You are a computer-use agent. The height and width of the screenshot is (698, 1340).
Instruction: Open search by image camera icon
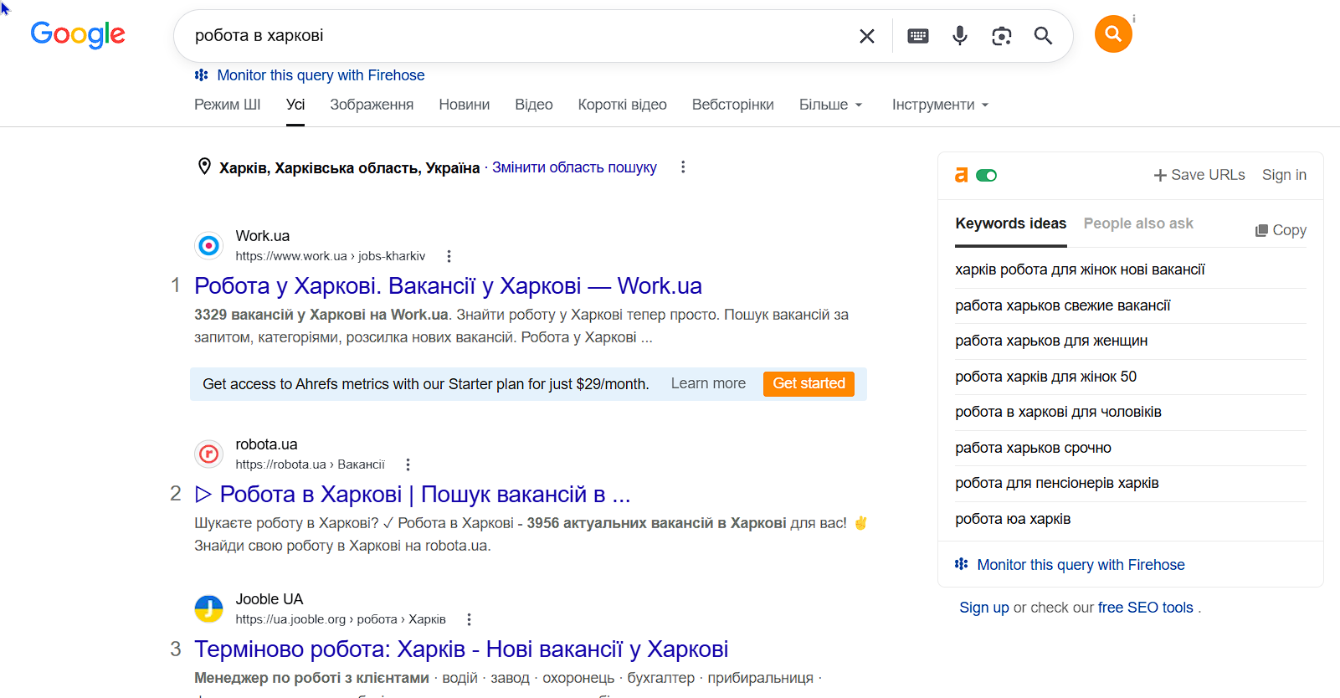[1002, 36]
